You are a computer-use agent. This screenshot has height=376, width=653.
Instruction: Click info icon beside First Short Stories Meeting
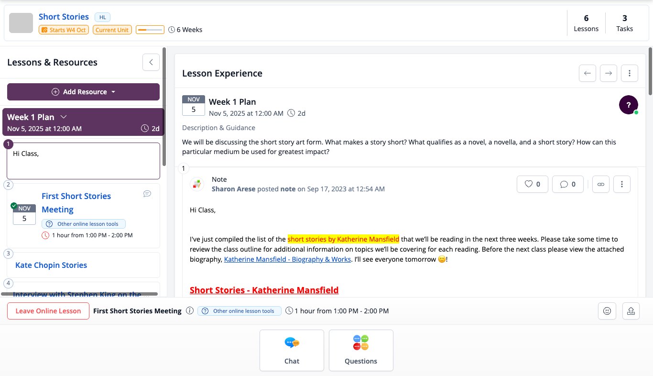[x=190, y=311]
